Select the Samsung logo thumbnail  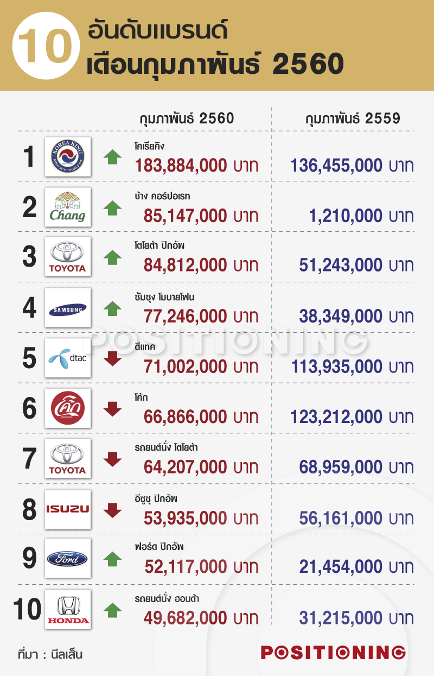pos(68,308)
